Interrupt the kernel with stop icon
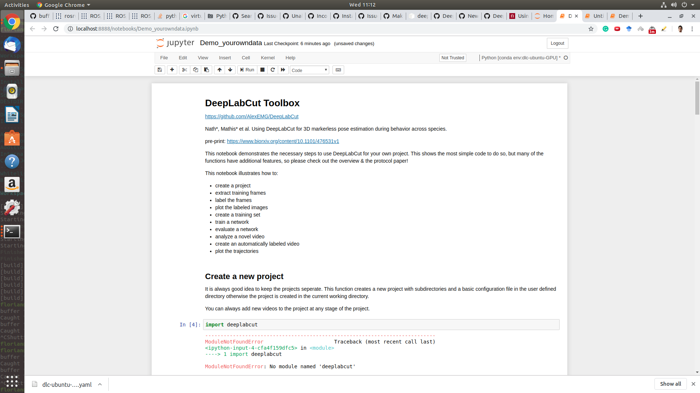This screenshot has height=393, width=700. click(x=262, y=70)
